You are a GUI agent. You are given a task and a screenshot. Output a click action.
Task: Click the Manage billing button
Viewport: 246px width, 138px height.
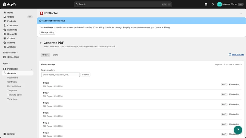click(48, 32)
